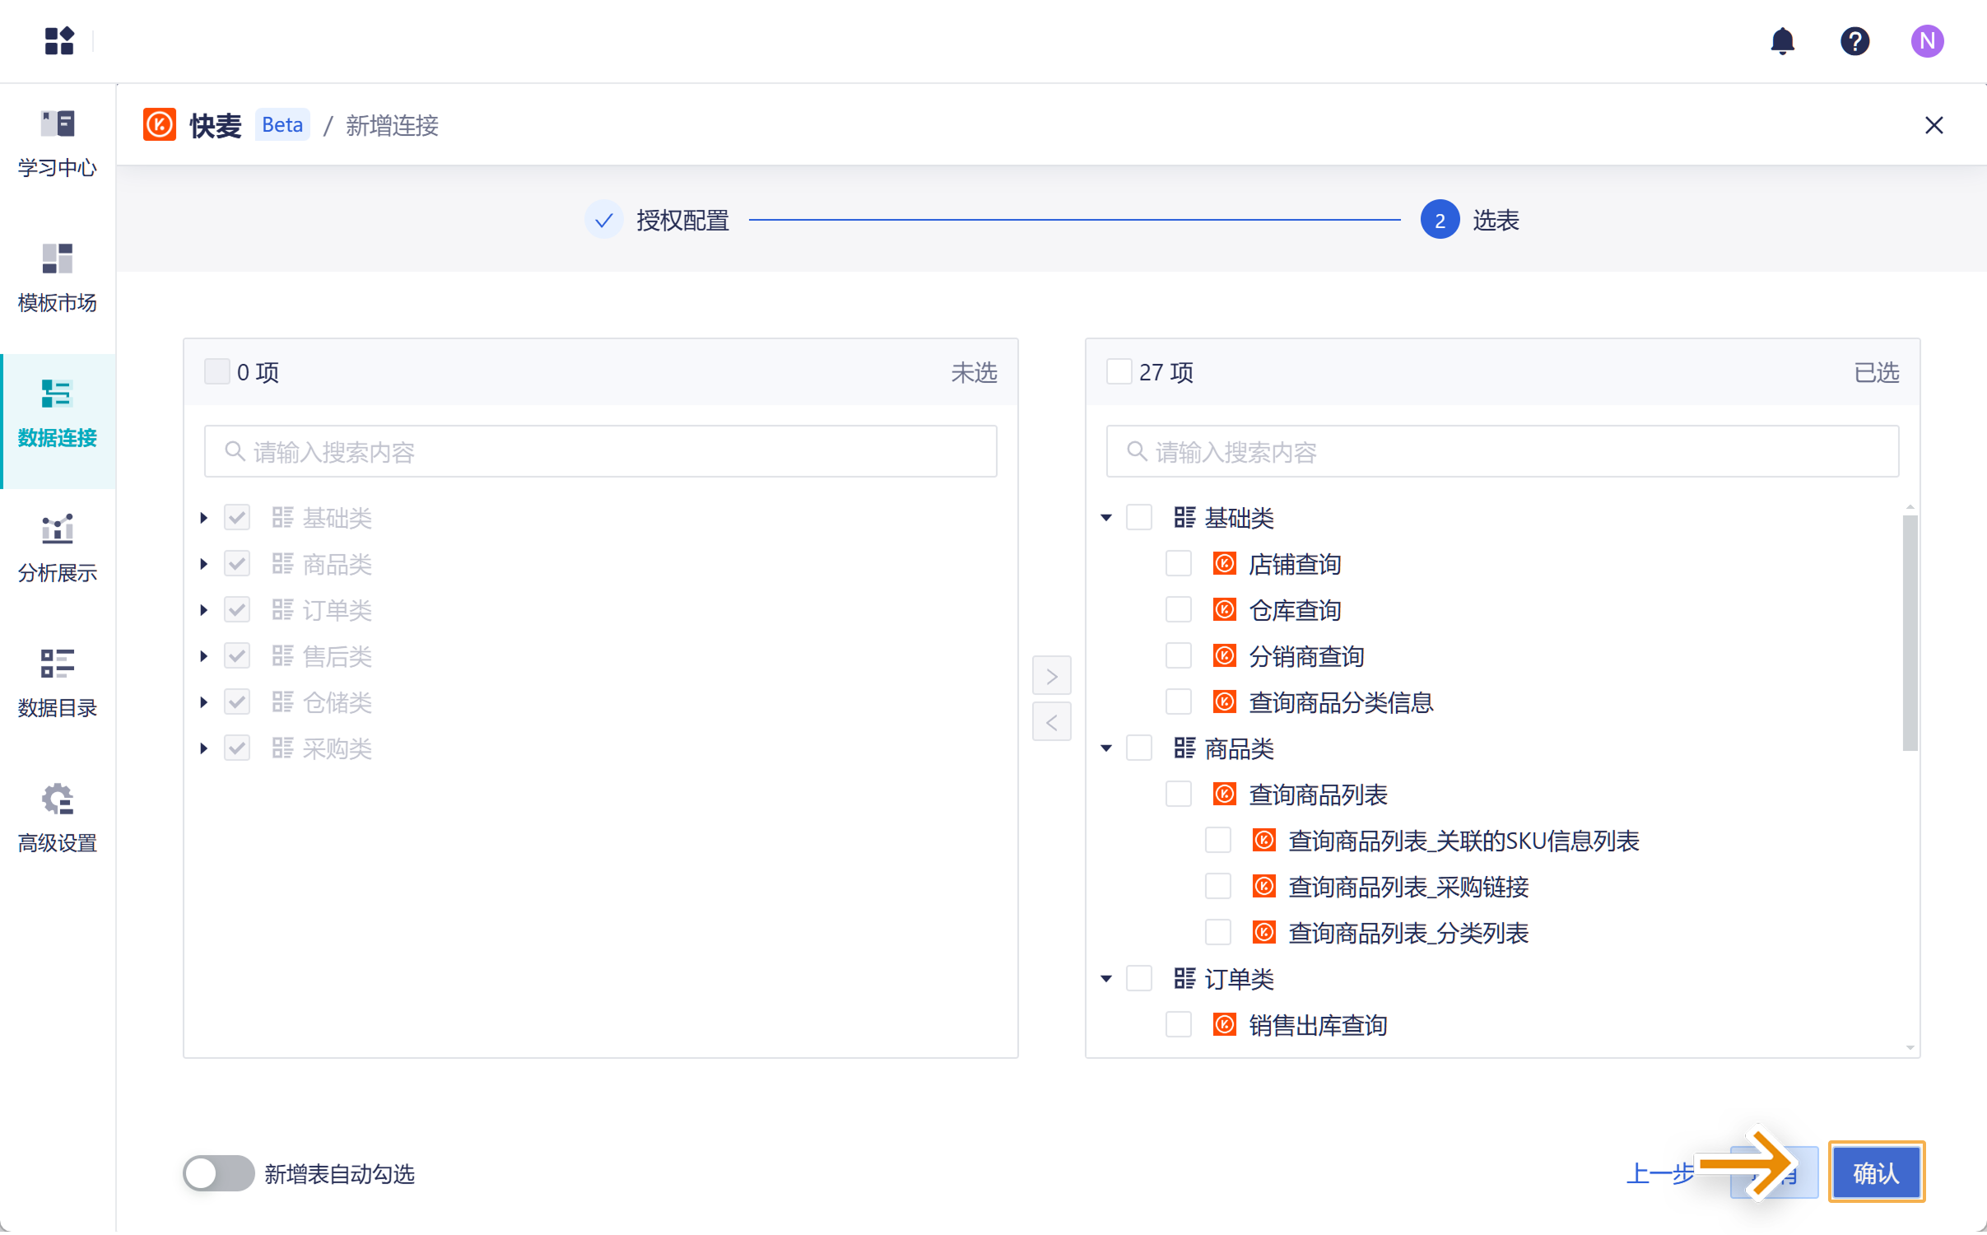Viewport: 1987px width, 1235px height.
Task: Open the notifications bell icon
Action: point(1782,41)
